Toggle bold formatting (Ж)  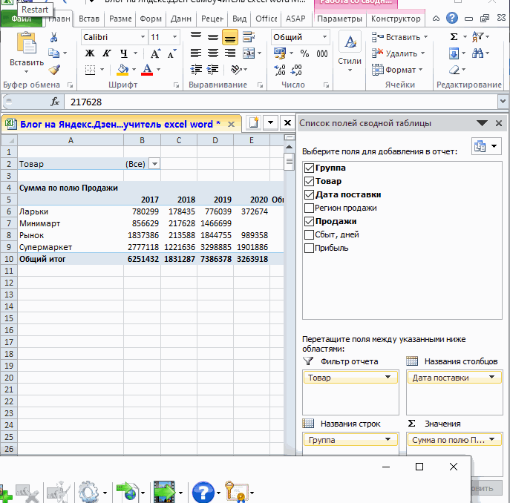click(x=90, y=53)
